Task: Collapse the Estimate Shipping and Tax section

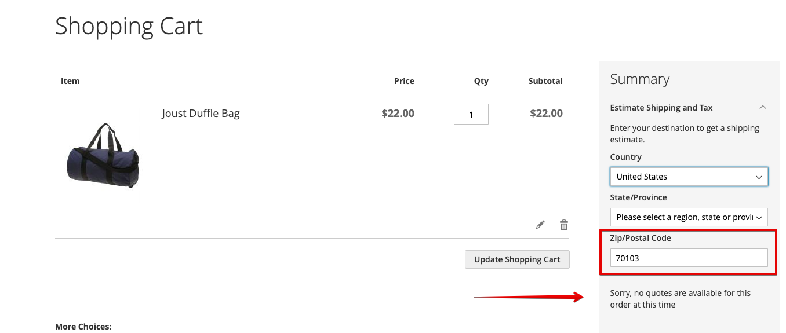Action: coord(763,107)
